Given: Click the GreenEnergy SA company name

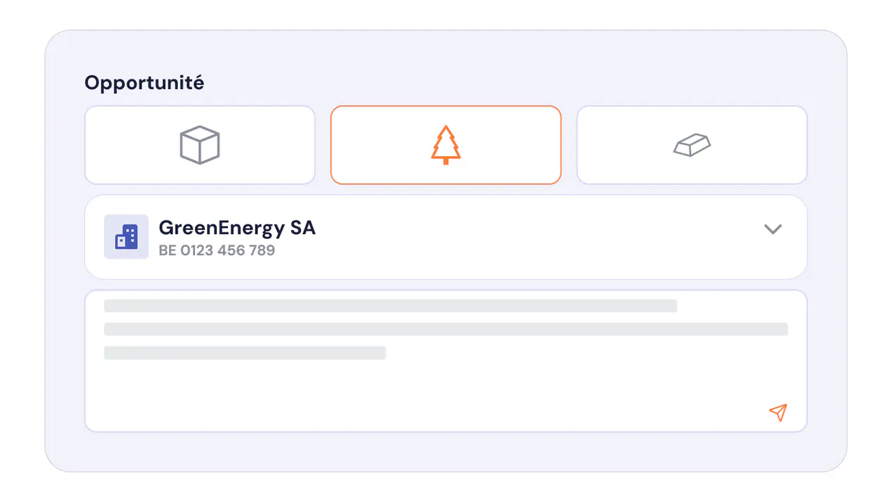Looking at the screenshot, I should click(237, 228).
